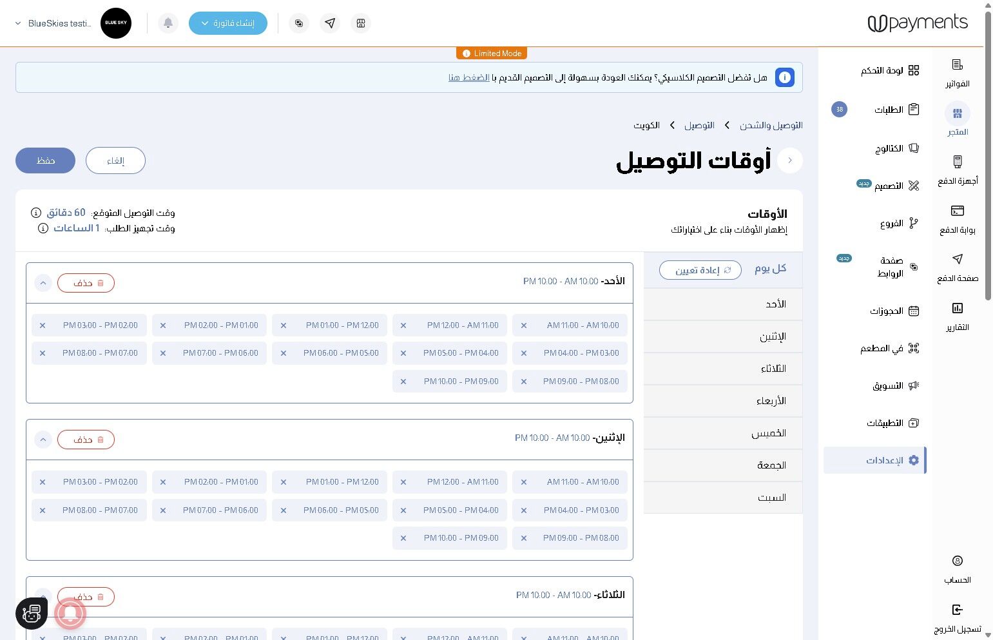Remove Monday slot AM 11:00 - PM 12:00
This screenshot has height=640, width=993.
pos(403,482)
